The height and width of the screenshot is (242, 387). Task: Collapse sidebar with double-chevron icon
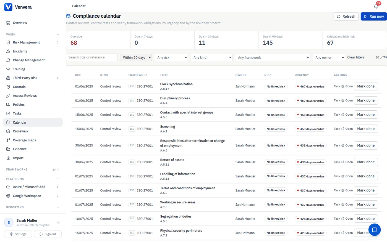[59, 222]
